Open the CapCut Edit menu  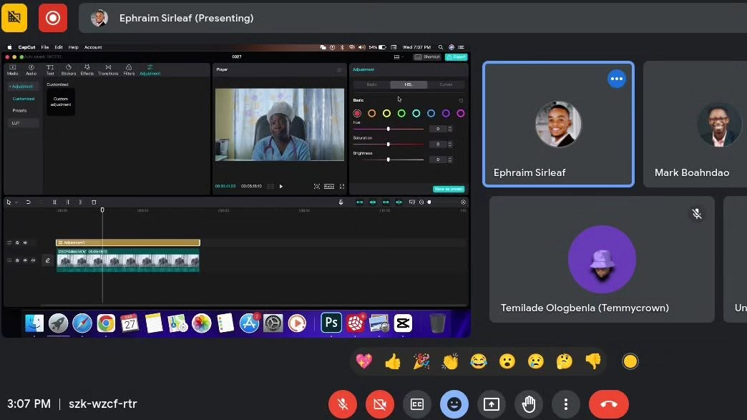click(x=59, y=47)
